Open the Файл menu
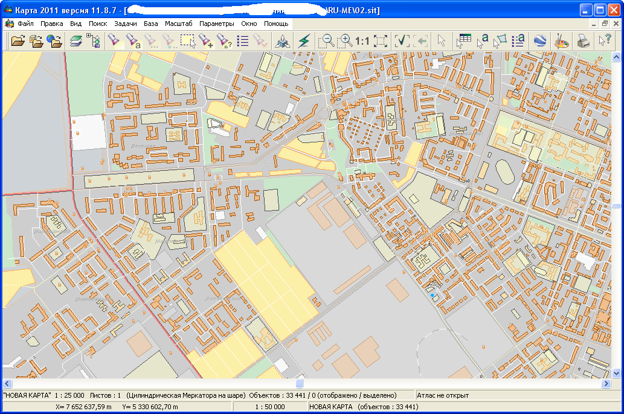Screen dimensions: 624x414 pyautogui.click(x=25, y=24)
